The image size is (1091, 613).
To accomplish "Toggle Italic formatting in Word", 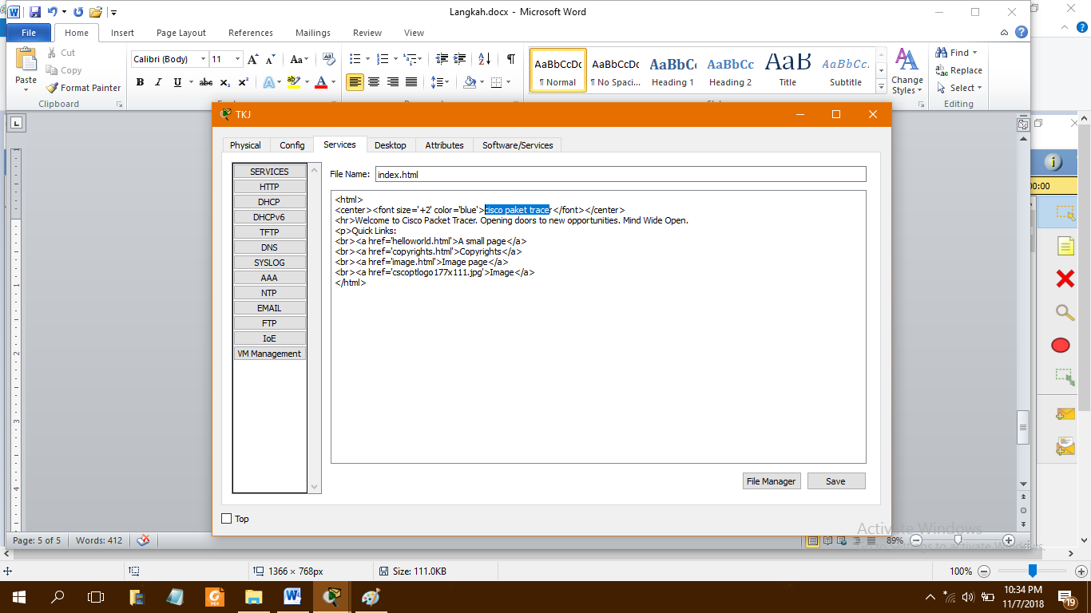I will click(x=158, y=82).
